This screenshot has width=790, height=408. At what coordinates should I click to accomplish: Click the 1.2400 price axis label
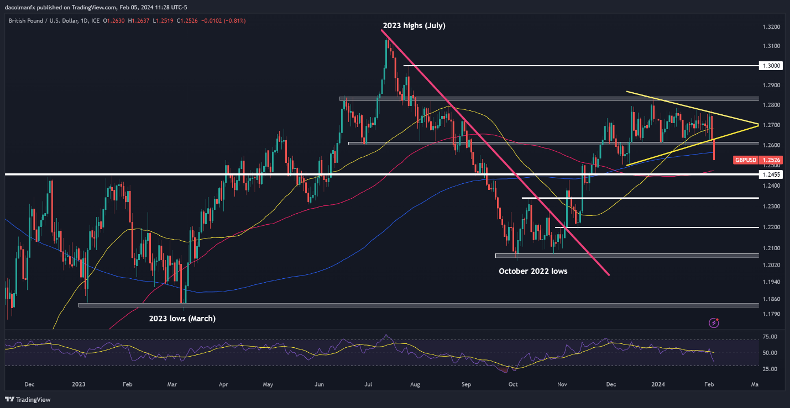(772, 186)
